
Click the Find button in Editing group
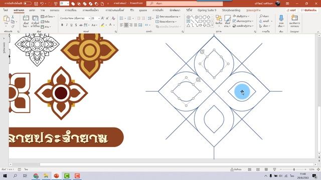point(264,16)
